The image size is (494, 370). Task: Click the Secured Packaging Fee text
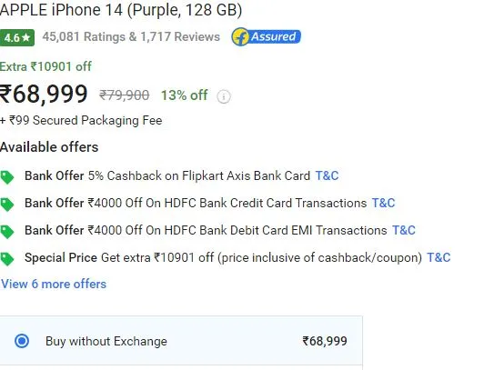click(x=97, y=120)
